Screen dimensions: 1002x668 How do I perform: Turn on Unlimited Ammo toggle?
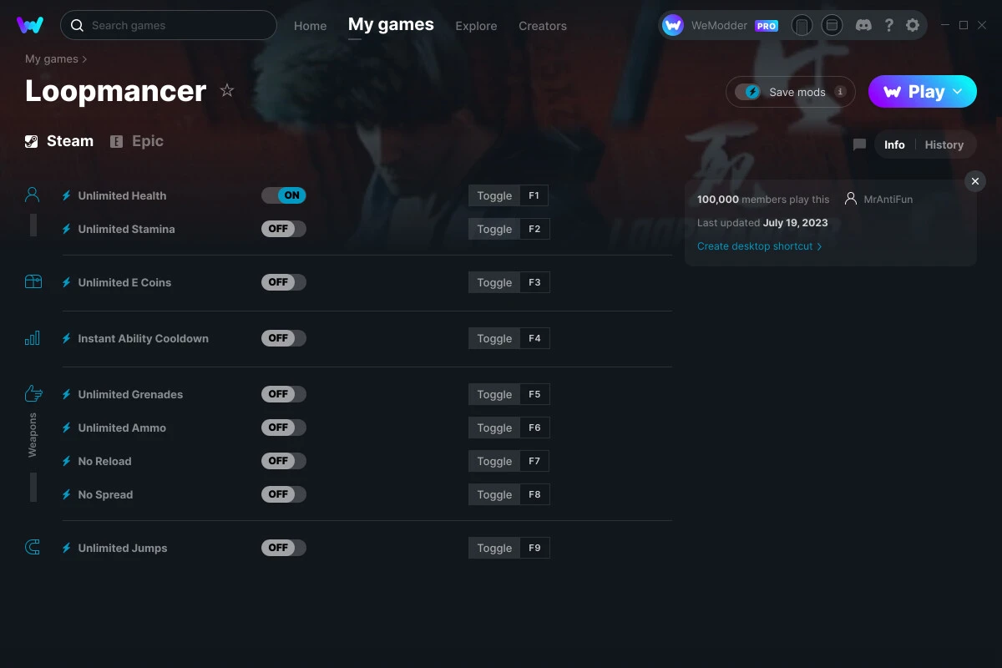(x=284, y=428)
